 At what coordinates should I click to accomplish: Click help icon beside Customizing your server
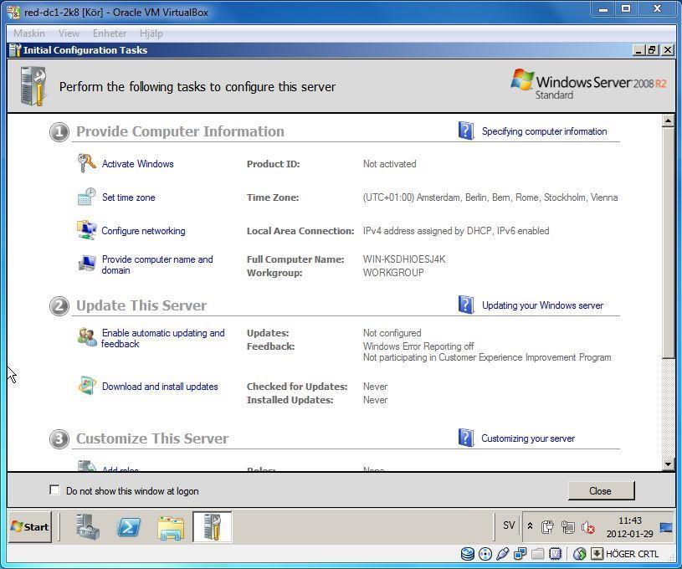pos(466,438)
